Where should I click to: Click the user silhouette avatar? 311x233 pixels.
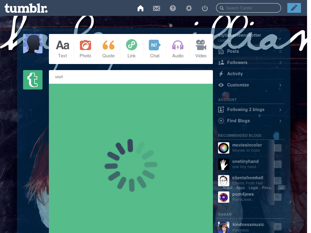click(x=33, y=44)
